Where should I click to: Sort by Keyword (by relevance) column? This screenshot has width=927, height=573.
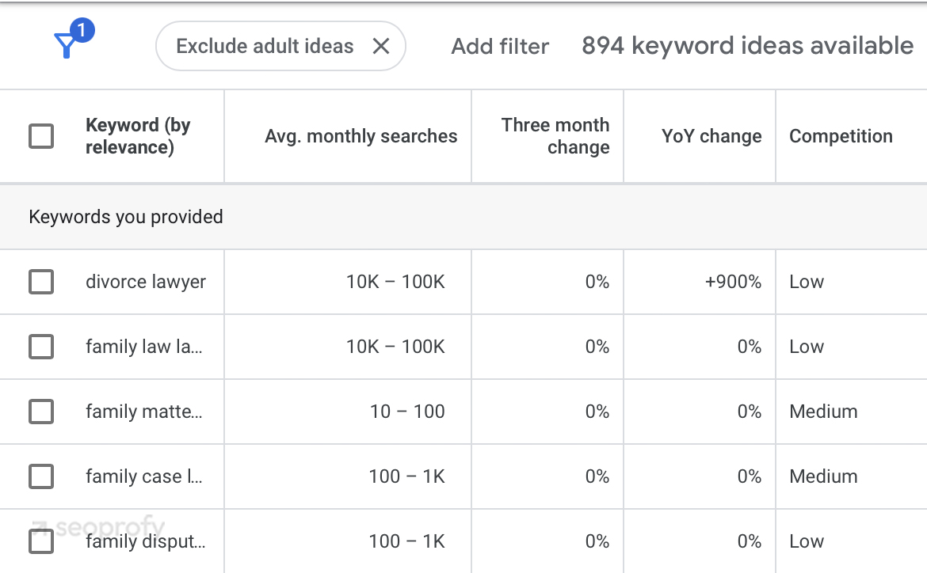pos(138,136)
